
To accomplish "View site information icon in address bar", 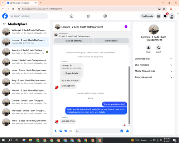I will pos(19,9).
